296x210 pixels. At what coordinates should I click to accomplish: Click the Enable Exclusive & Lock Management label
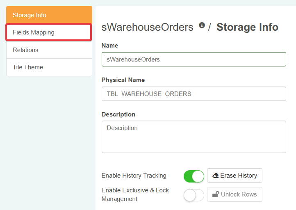[x=135, y=194]
